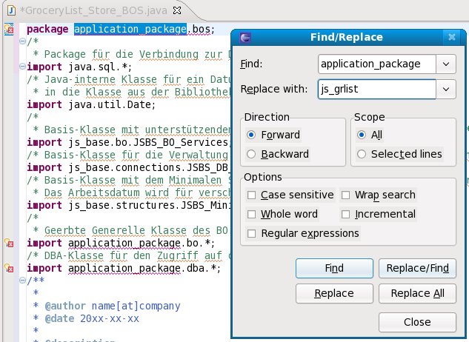
Task: Turn on Wrap search
Action: [347, 195]
